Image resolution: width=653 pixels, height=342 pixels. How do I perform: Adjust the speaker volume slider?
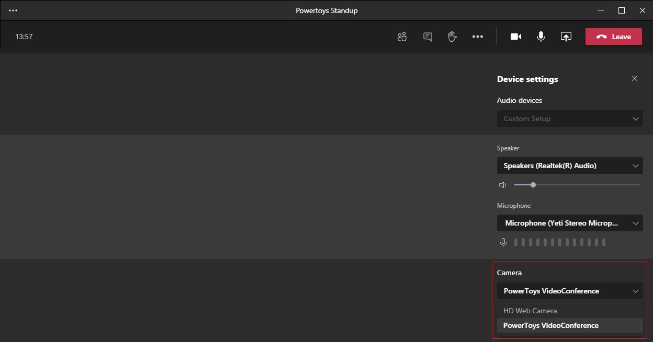pos(577,185)
